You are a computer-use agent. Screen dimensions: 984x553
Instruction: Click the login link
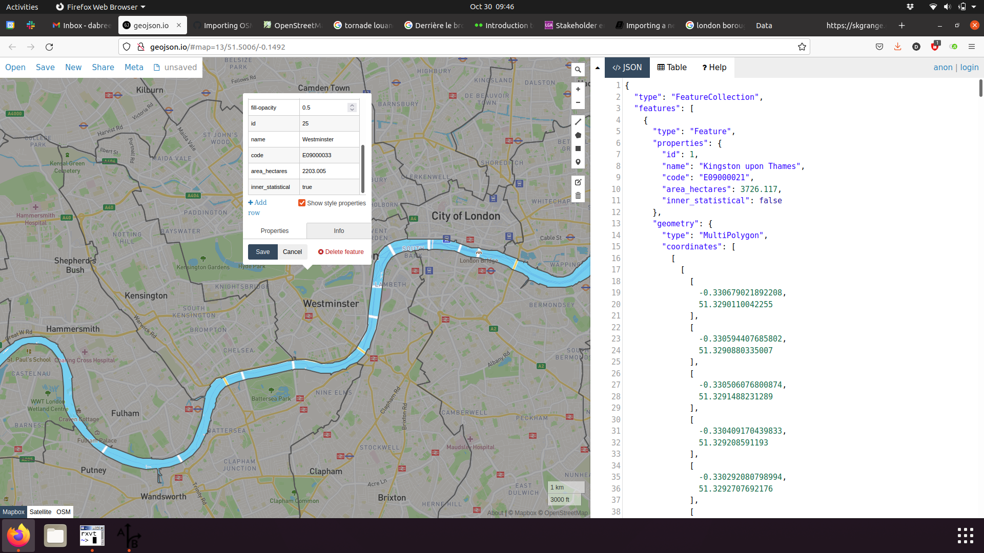[x=969, y=67]
